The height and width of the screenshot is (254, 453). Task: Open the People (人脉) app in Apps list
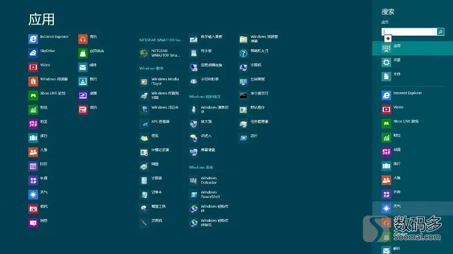[x=38, y=152]
